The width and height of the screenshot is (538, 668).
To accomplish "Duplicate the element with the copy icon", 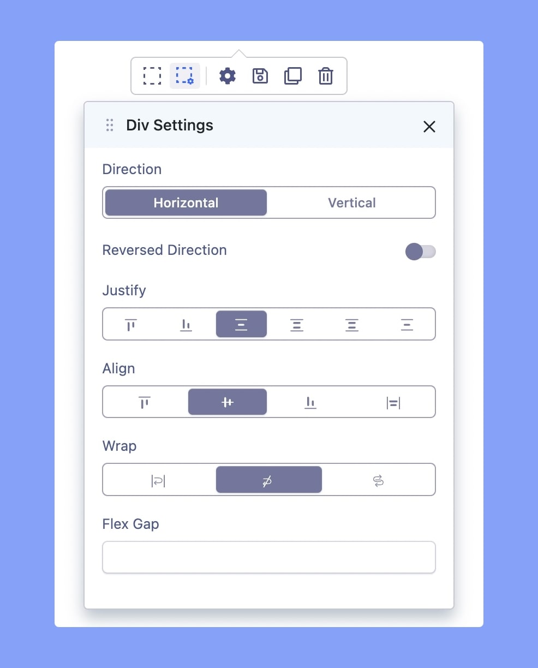I will tap(293, 76).
